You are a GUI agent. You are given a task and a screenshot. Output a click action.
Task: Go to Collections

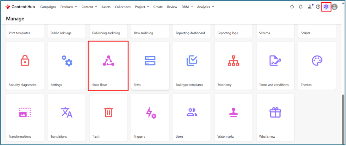tap(123, 7)
